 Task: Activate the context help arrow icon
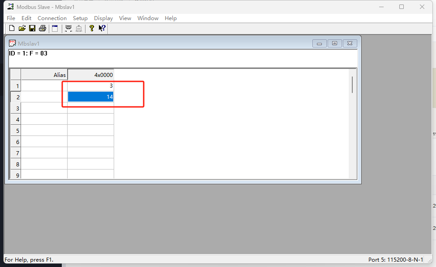click(x=102, y=29)
